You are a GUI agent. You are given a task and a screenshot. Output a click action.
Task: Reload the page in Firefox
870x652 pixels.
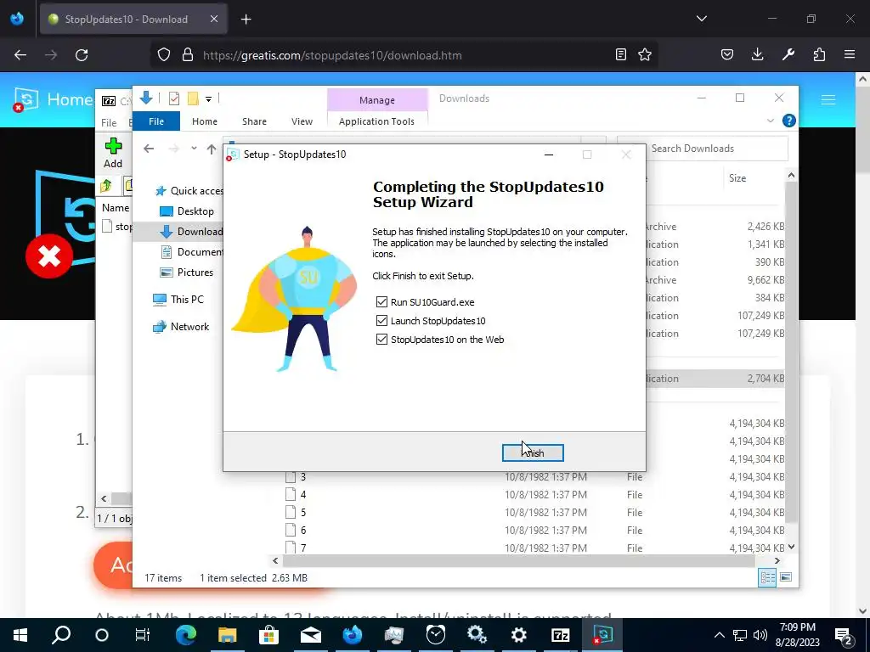tap(82, 55)
